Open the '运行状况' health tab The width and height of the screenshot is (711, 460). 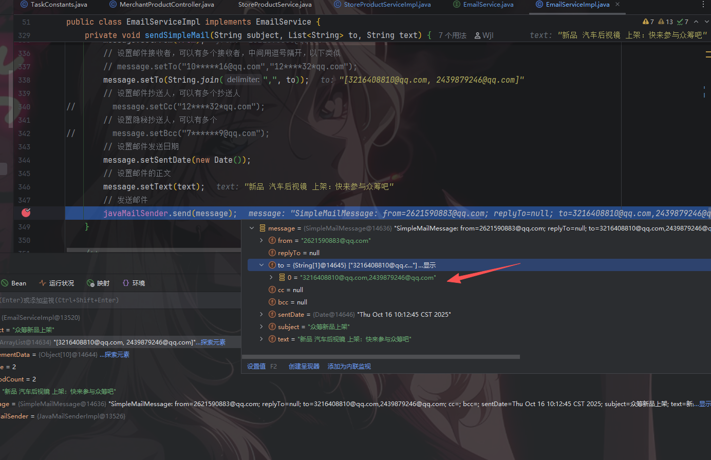(x=57, y=283)
